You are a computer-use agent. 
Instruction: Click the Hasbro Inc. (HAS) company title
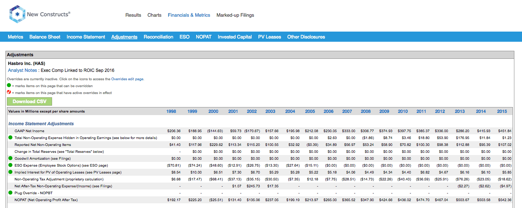27,64
